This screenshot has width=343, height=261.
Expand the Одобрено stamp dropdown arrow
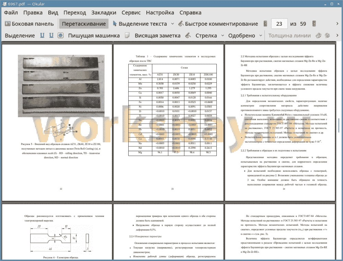(x=261, y=36)
